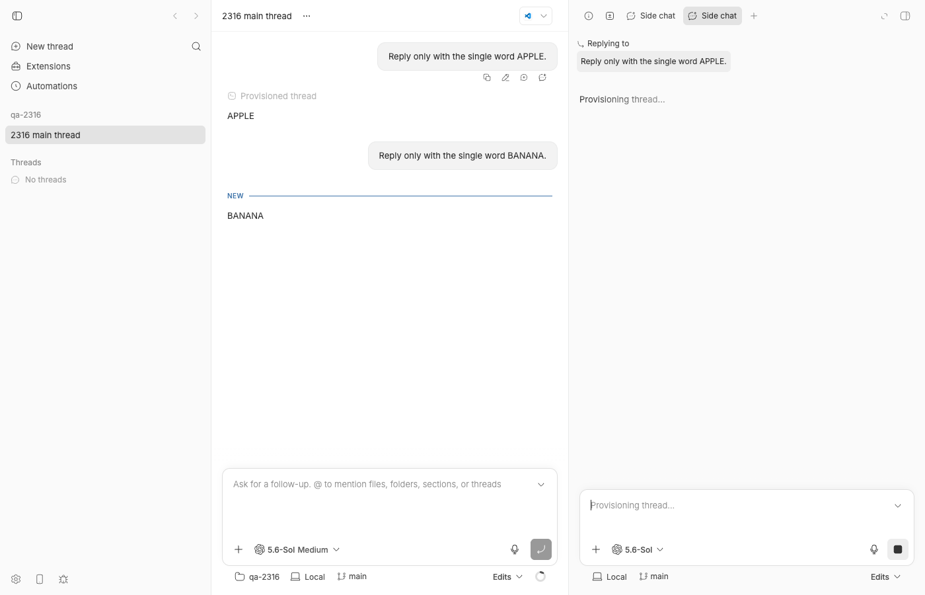This screenshot has width=925, height=595.
Task: Click the 'main' branch in the main thread footer
Action: pos(351,576)
